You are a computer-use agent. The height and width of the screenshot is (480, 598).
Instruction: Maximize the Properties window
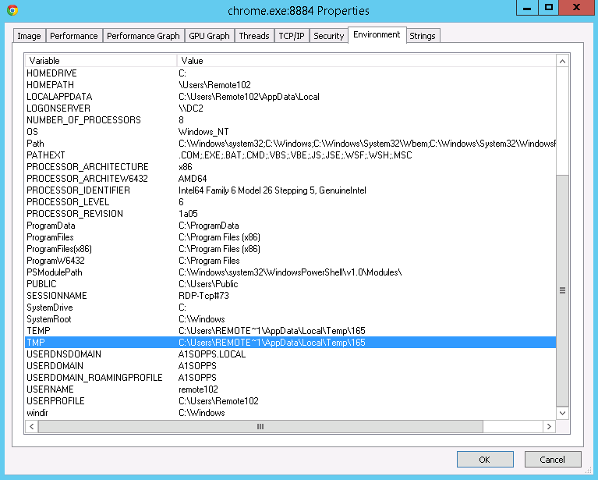550,8
